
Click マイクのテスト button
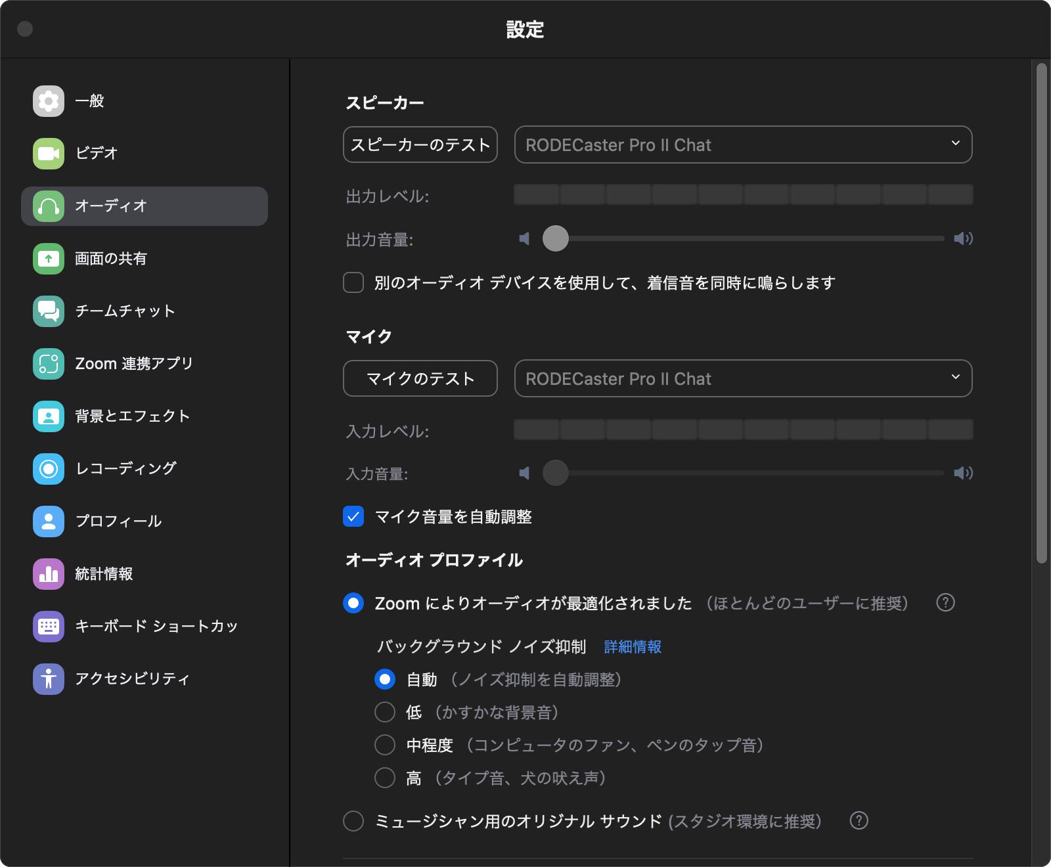click(420, 378)
